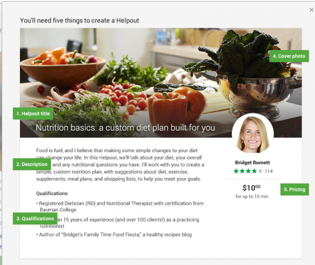Click the third green rating star
The height and width of the screenshot is (265, 315).
click(x=248, y=171)
